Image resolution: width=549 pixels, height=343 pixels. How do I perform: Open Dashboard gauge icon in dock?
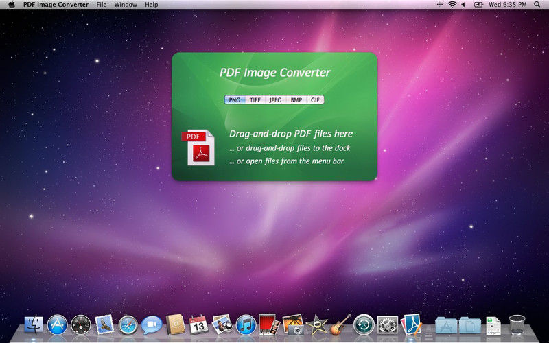tap(80, 324)
